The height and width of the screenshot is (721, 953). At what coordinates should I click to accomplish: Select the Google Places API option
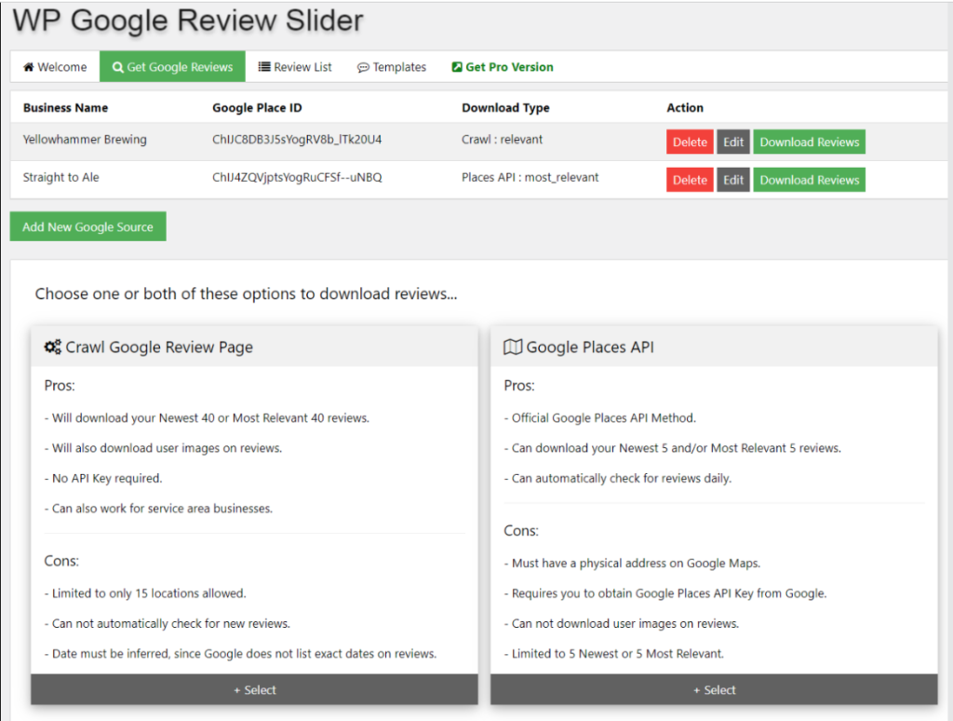714,690
